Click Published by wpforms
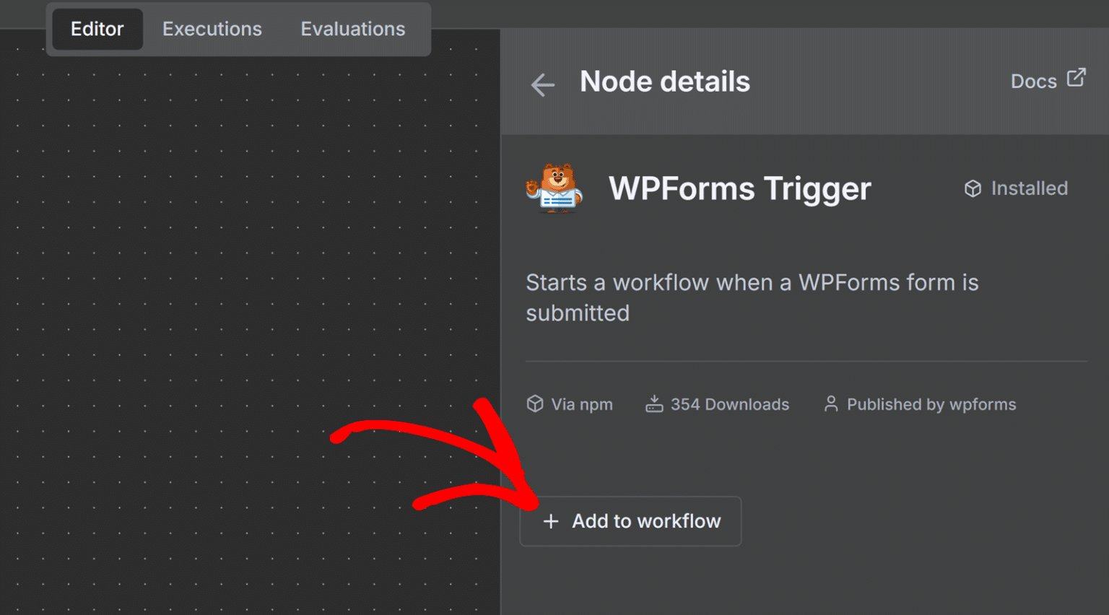1109x615 pixels. tap(931, 404)
